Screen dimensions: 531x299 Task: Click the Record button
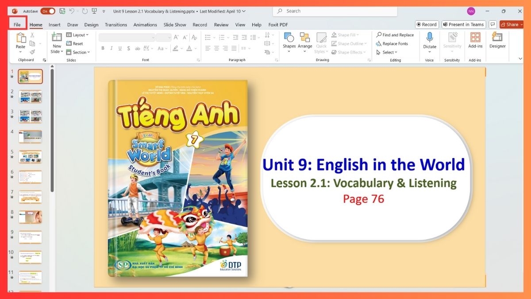point(427,24)
